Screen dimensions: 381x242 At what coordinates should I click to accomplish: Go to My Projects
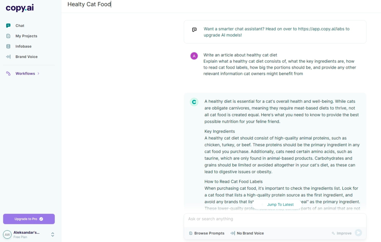tap(26, 36)
